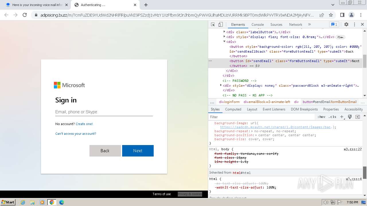Viewport: 367px width, 206px height.
Task: Open DevTools settings gear
Action: (x=346, y=25)
